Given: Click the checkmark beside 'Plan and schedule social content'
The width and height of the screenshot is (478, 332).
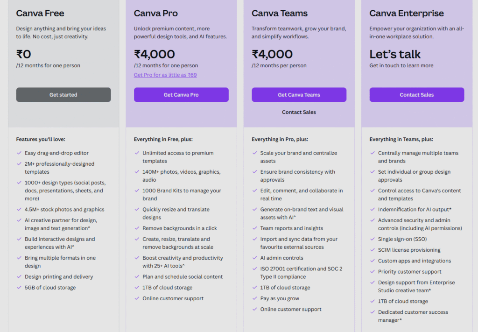Looking at the screenshot, I should point(137,276).
